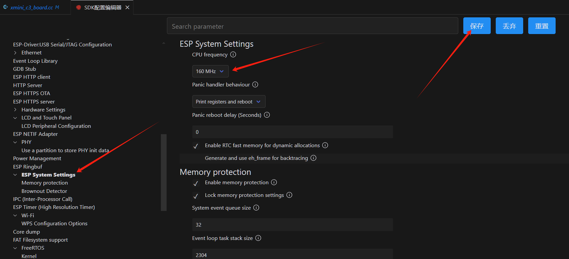The width and height of the screenshot is (569, 259).
Task: Open the Panic handler behaviour dropdown
Action: [228, 102]
